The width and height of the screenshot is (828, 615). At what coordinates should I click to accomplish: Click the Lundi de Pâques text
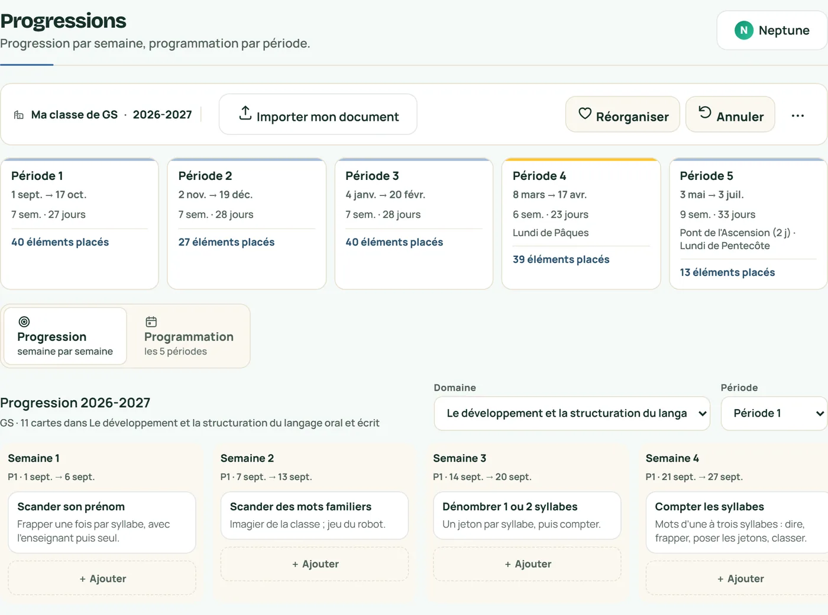551,233
